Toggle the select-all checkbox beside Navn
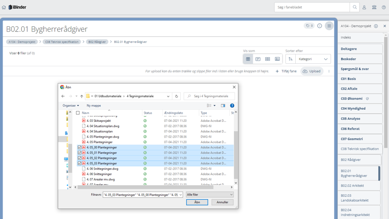389x219 pixels. point(77,113)
